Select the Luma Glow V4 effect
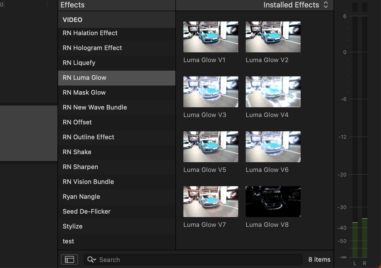Viewport: 381px width, 268px height. 273,92
